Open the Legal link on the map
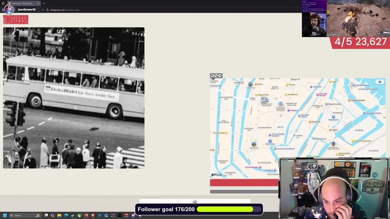390x219 pixels. [x=225, y=176]
